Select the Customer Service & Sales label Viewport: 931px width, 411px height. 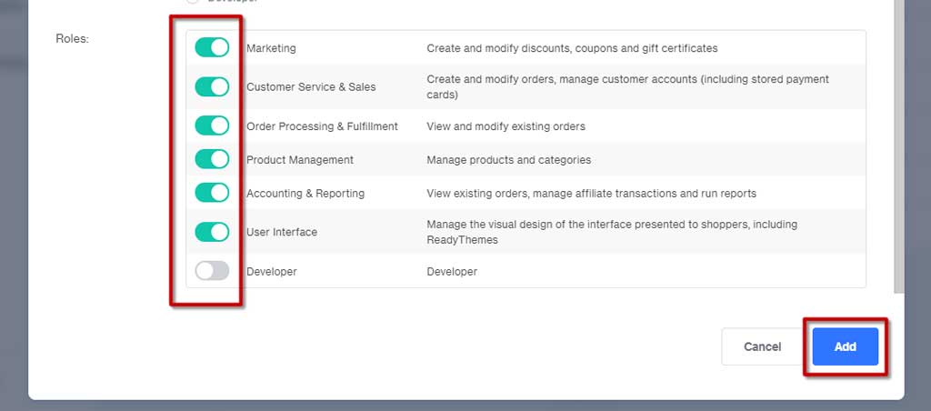pyautogui.click(x=311, y=86)
